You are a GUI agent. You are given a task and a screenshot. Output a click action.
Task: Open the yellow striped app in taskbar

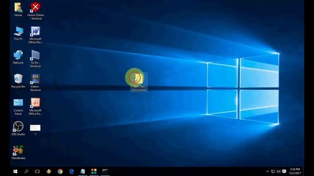click(49, 172)
